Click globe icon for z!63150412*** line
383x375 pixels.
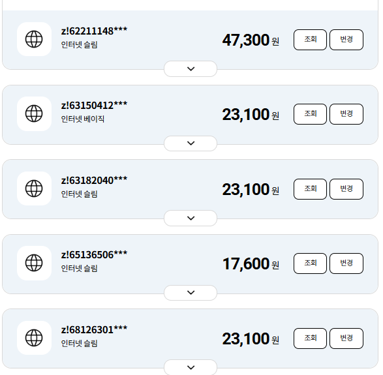click(34, 113)
